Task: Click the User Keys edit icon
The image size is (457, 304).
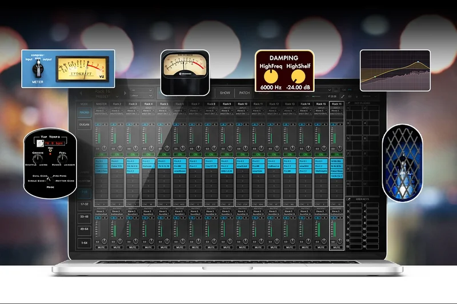Action: (x=348, y=199)
